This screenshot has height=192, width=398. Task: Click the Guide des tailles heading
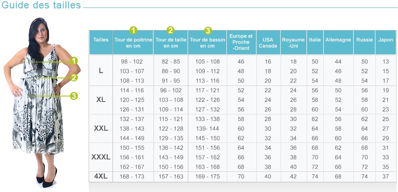41,5
